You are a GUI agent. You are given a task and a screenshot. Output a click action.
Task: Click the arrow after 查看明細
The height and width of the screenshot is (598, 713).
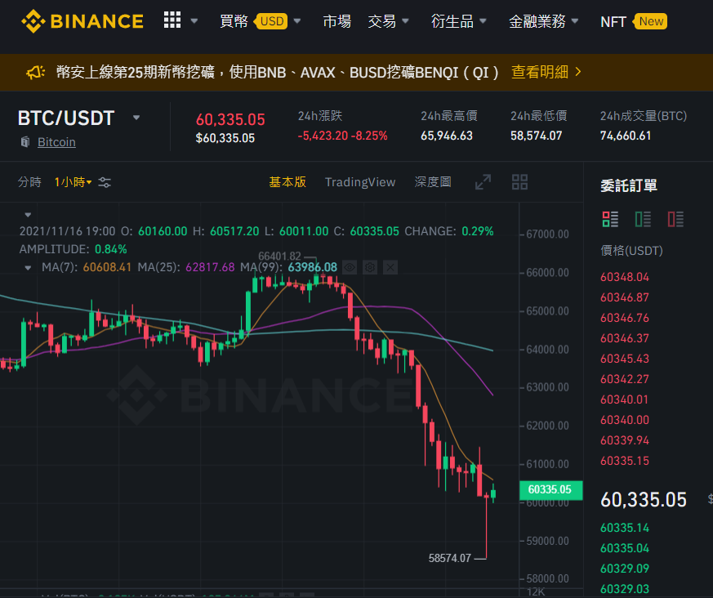pos(578,72)
